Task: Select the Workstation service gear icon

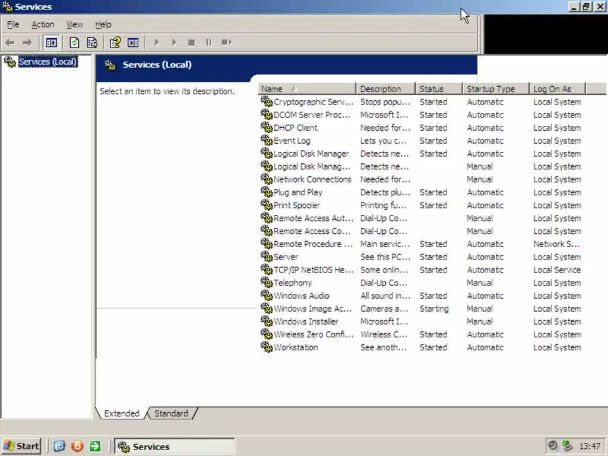Action: point(267,347)
